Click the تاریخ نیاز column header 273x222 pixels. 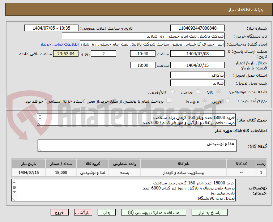coord(29,164)
